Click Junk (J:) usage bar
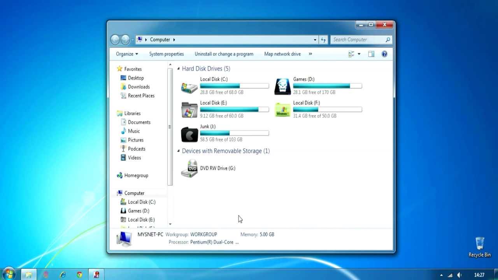Viewport: 498px width, 280px height. pyautogui.click(x=234, y=133)
